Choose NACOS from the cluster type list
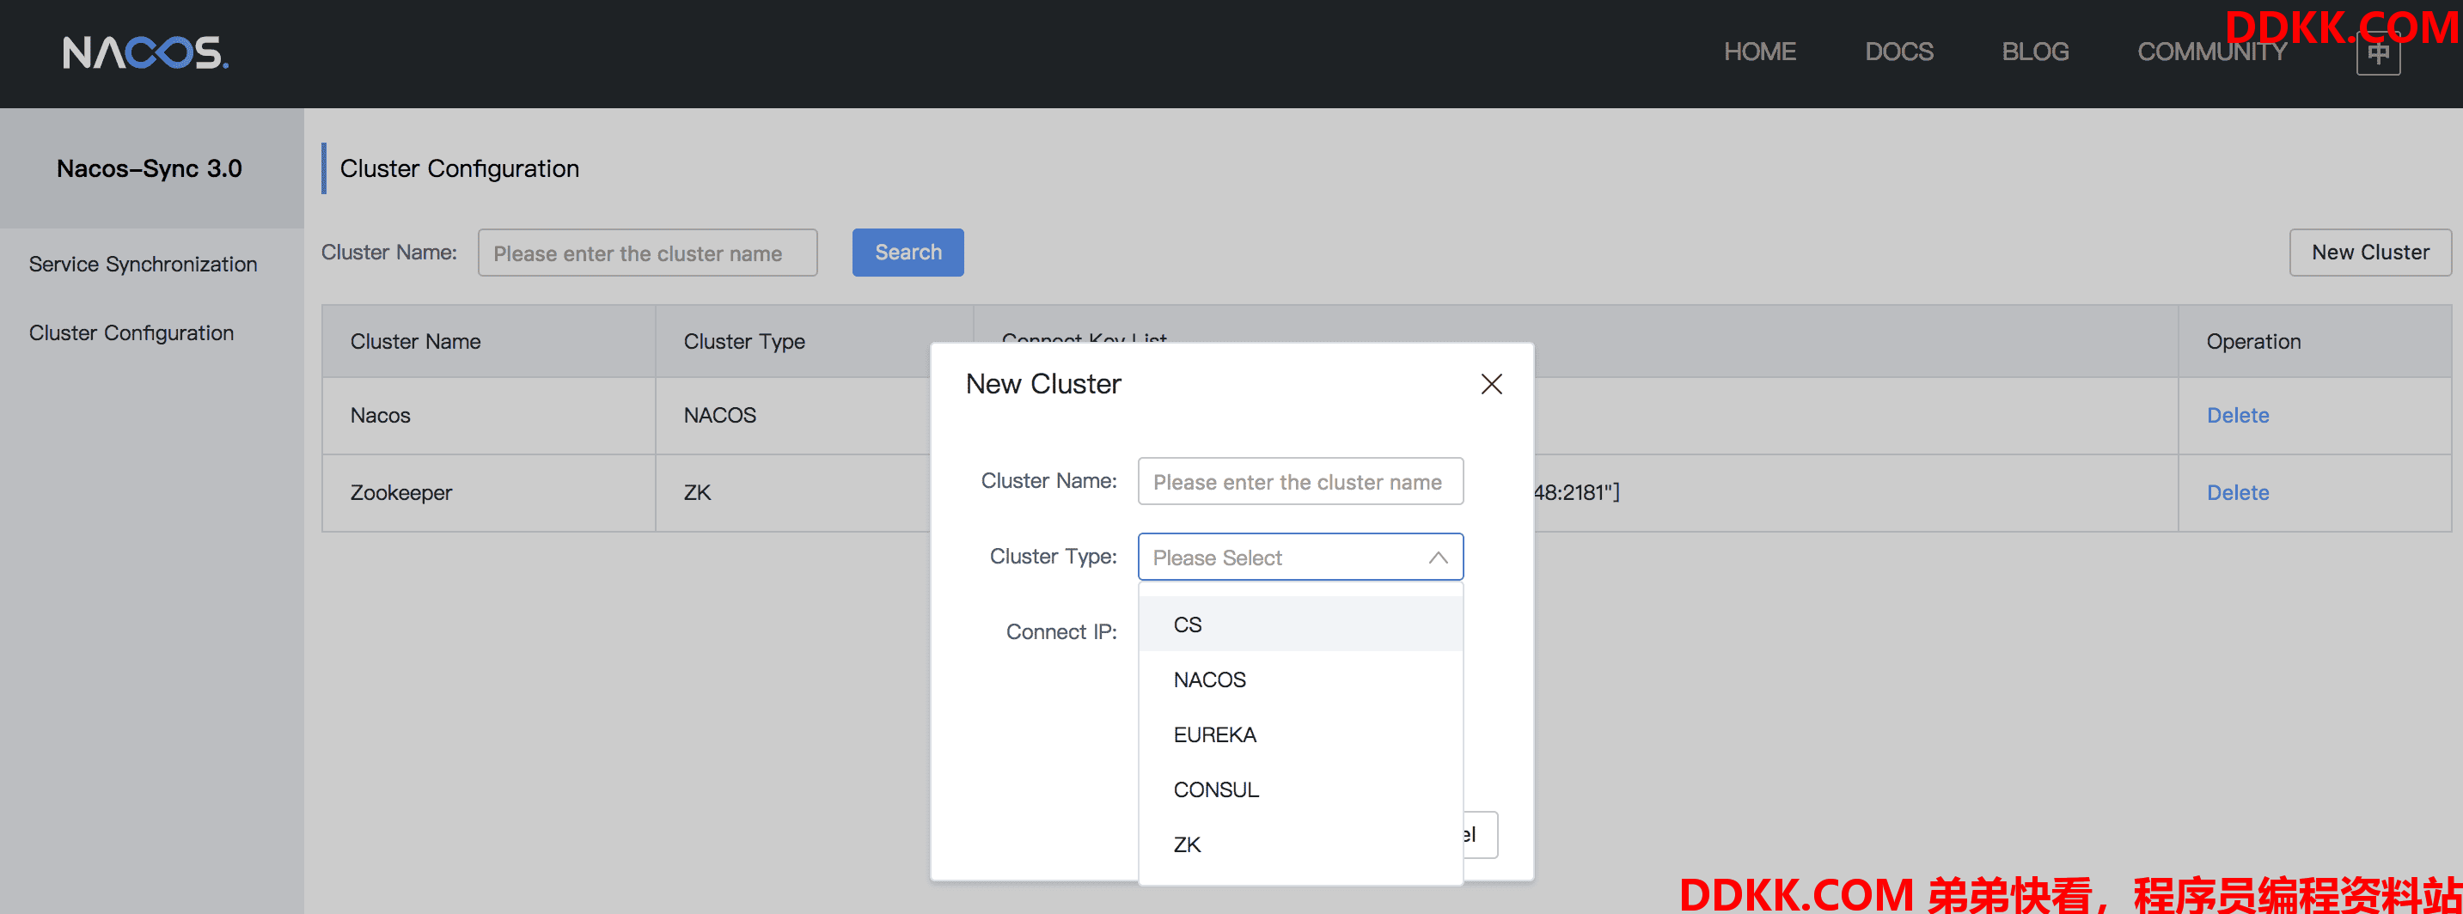 tap(1299, 679)
